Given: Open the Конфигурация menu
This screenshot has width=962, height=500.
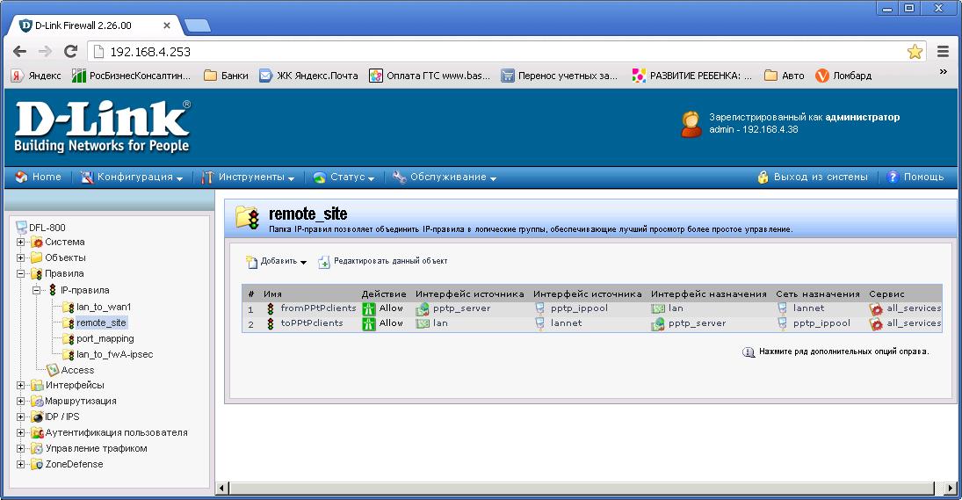Looking at the screenshot, I should [x=132, y=177].
